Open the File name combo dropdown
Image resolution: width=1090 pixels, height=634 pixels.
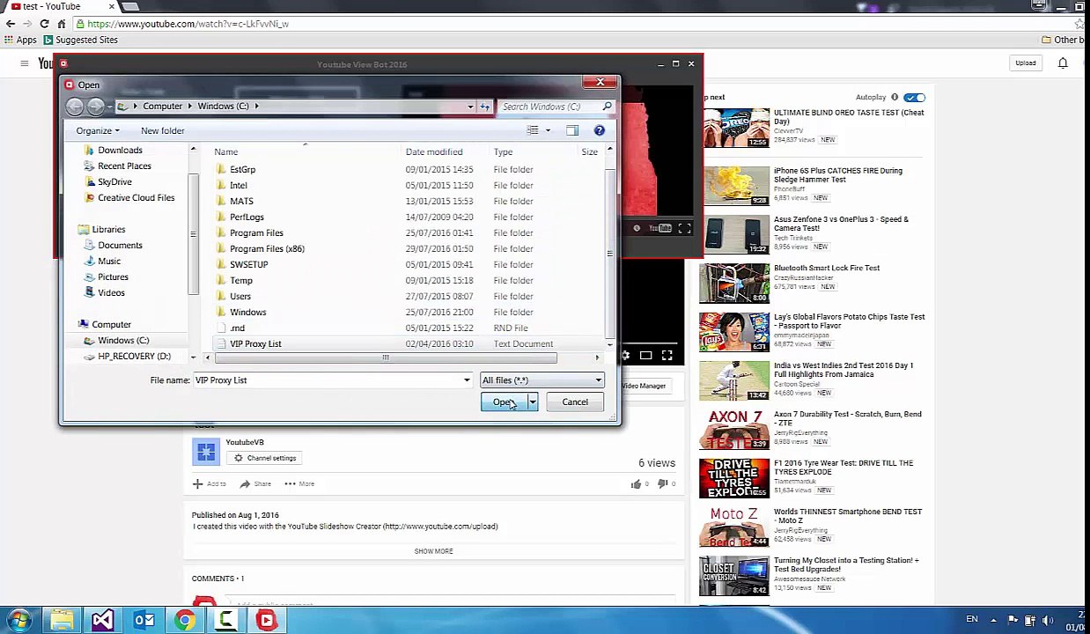click(x=467, y=380)
